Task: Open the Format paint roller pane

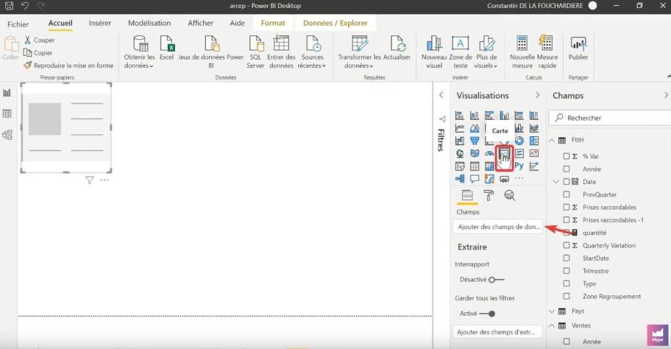Action: [488, 196]
